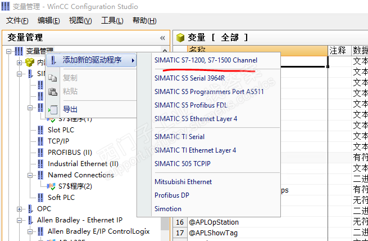Viewport: 368px width, 241px height.
Task: Click the copy icon beside 复制
Action: pyautogui.click(x=53, y=78)
